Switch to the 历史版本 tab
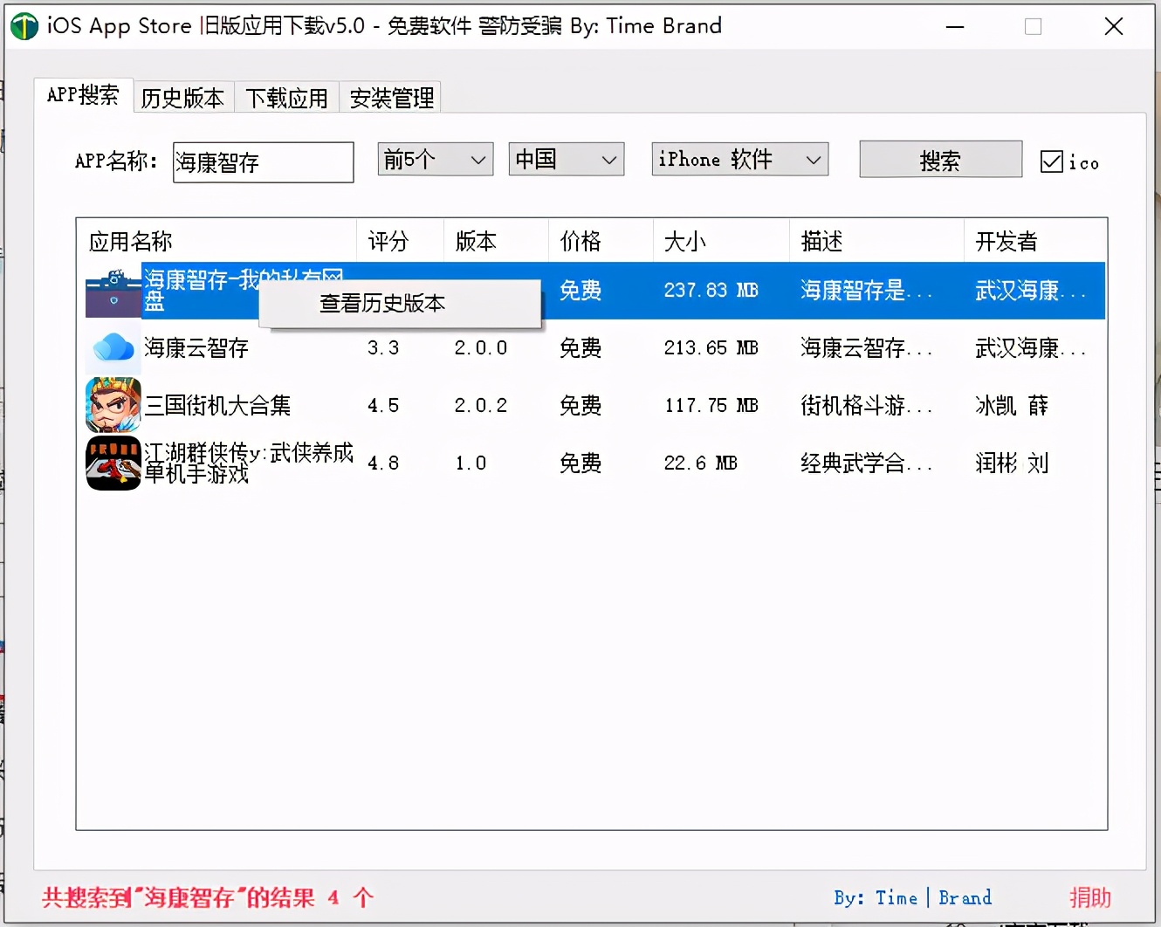 coord(182,98)
